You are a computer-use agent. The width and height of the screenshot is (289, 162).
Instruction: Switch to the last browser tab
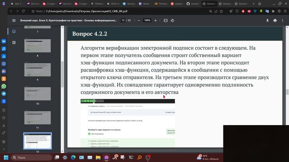[241, 4]
